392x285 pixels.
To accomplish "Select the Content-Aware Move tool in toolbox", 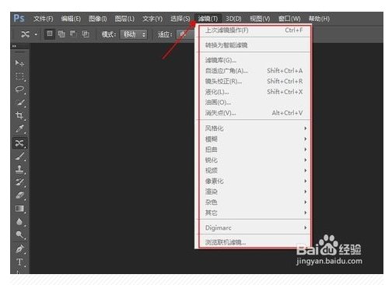I will coord(19,142).
